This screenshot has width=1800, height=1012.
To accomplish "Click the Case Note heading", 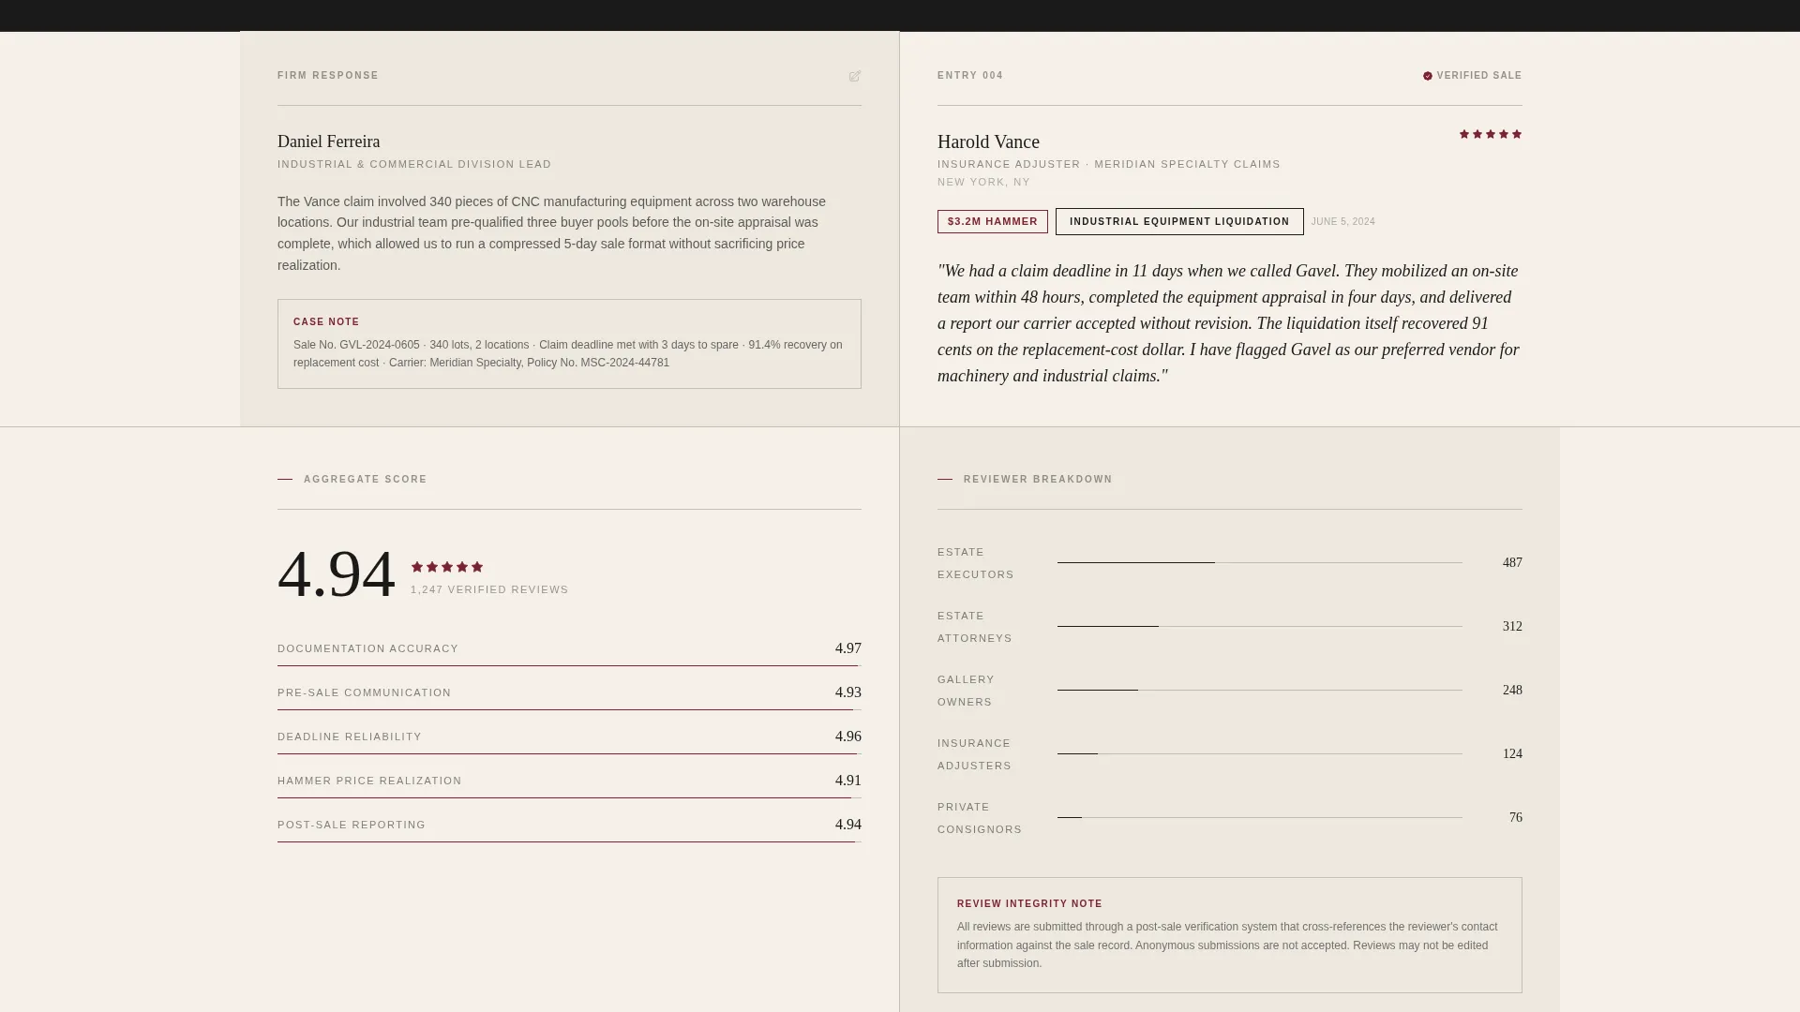I will tap(326, 322).
